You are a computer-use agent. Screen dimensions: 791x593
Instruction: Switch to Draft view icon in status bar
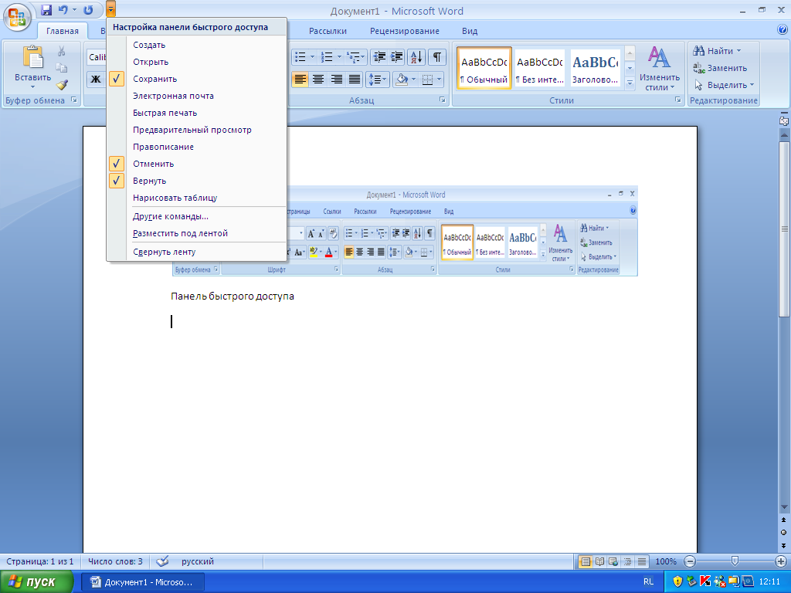coord(642,561)
